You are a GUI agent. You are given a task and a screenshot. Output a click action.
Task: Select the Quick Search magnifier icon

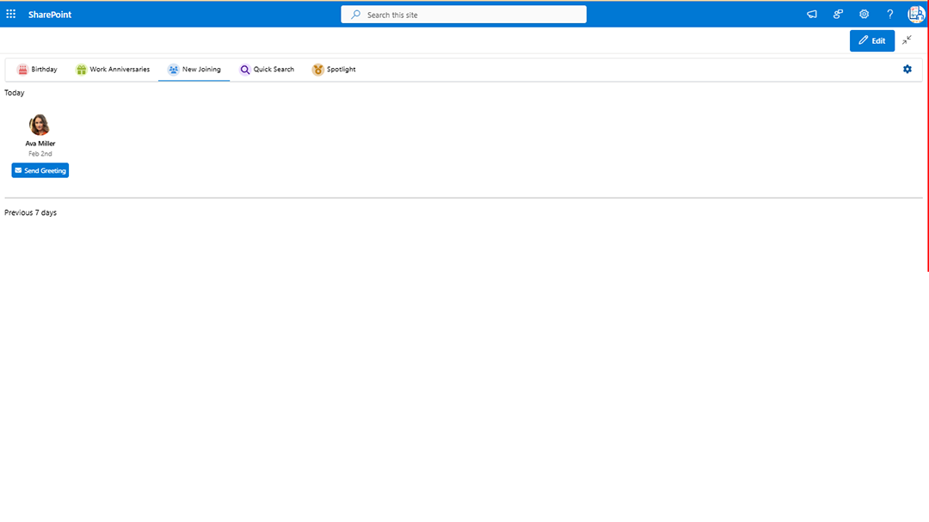pos(244,69)
